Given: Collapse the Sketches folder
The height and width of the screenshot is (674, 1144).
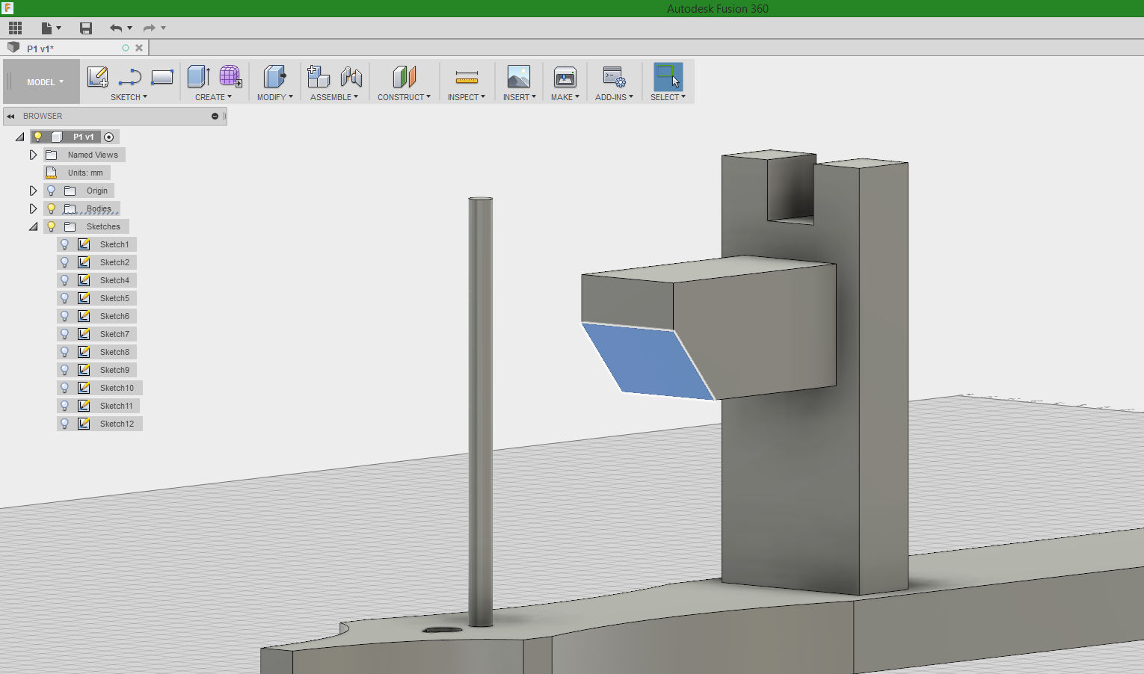Looking at the screenshot, I should [34, 226].
